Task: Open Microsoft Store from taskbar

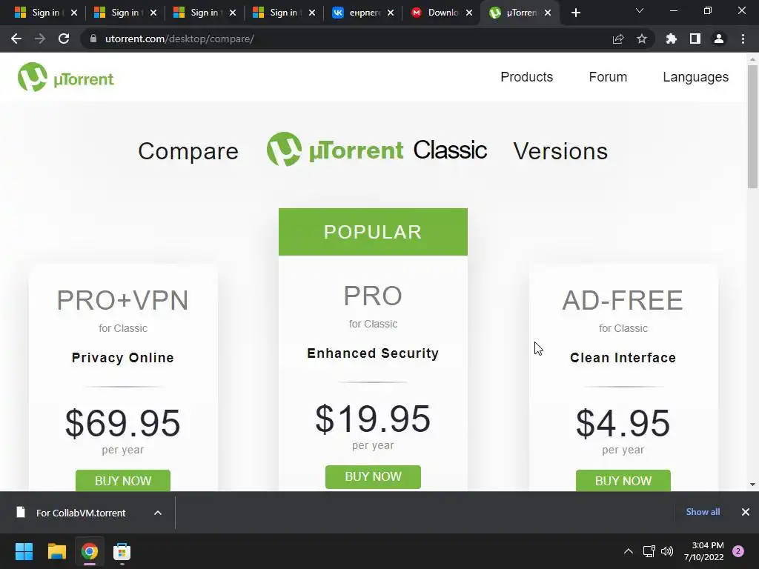Action: click(x=122, y=551)
